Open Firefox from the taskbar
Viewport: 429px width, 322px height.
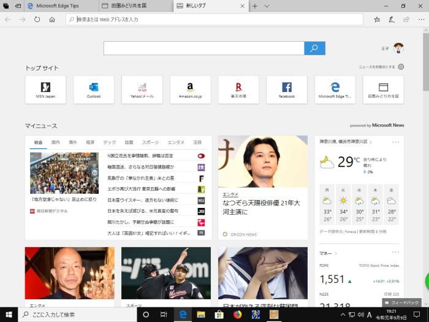click(237, 315)
